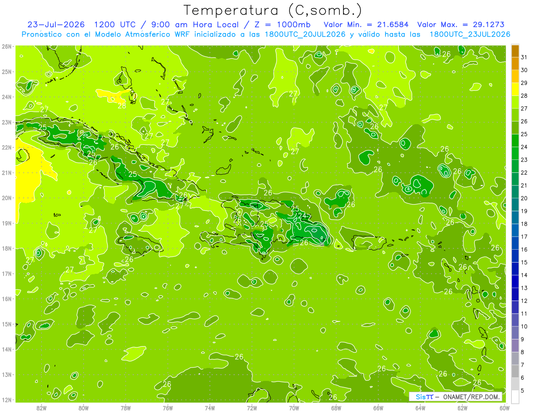Click the "26N" latitude axis label
536x414 pixels.
[7, 46]
